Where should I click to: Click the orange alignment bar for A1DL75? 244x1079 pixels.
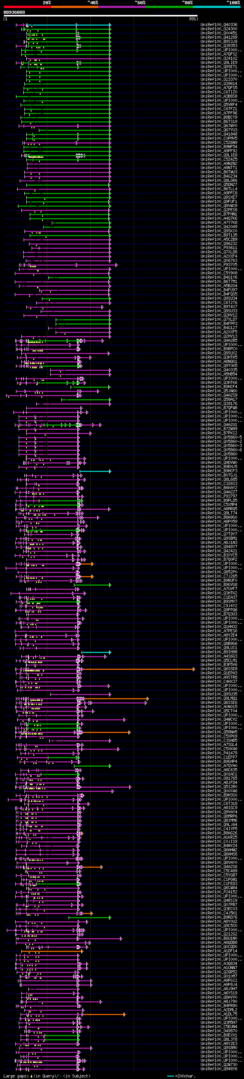click(x=103, y=1014)
